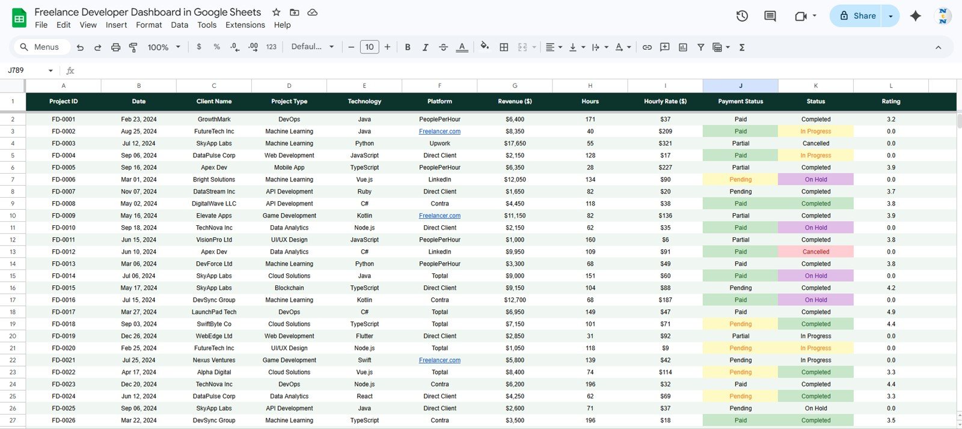Viewport: 962px width, 429px height.
Task: Expand the Merge cells dropdown arrow
Action: coord(534,47)
